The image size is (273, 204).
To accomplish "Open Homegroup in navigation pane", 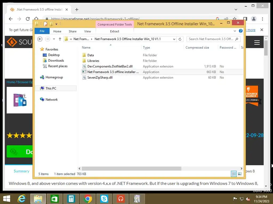I will point(54,77).
